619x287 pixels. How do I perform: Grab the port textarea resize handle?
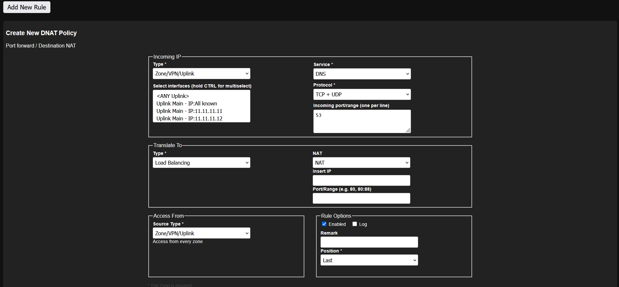(x=408, y=130)
